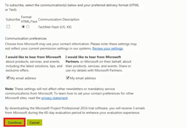Click the bold Partners heading text

point(72,61)
